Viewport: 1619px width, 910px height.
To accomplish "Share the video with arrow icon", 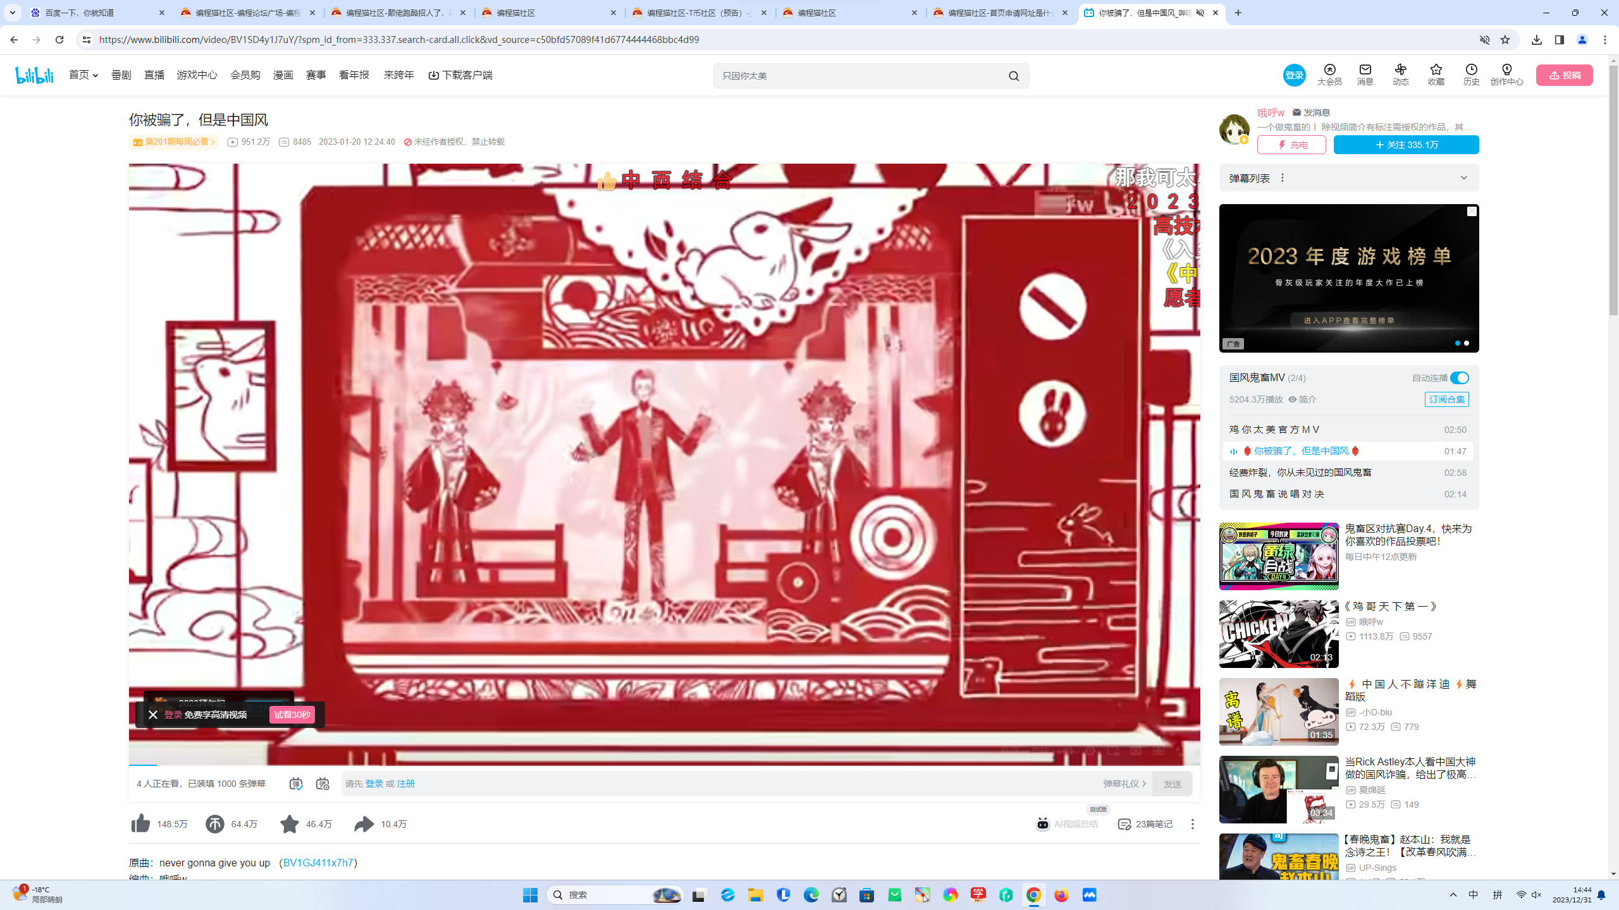I will coord(364,823).
